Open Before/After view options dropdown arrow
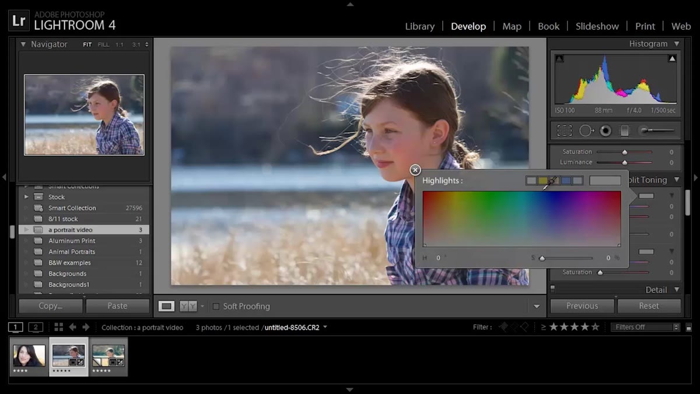The width and height of the screenshot is (700, 394). [x=202, y=306]
